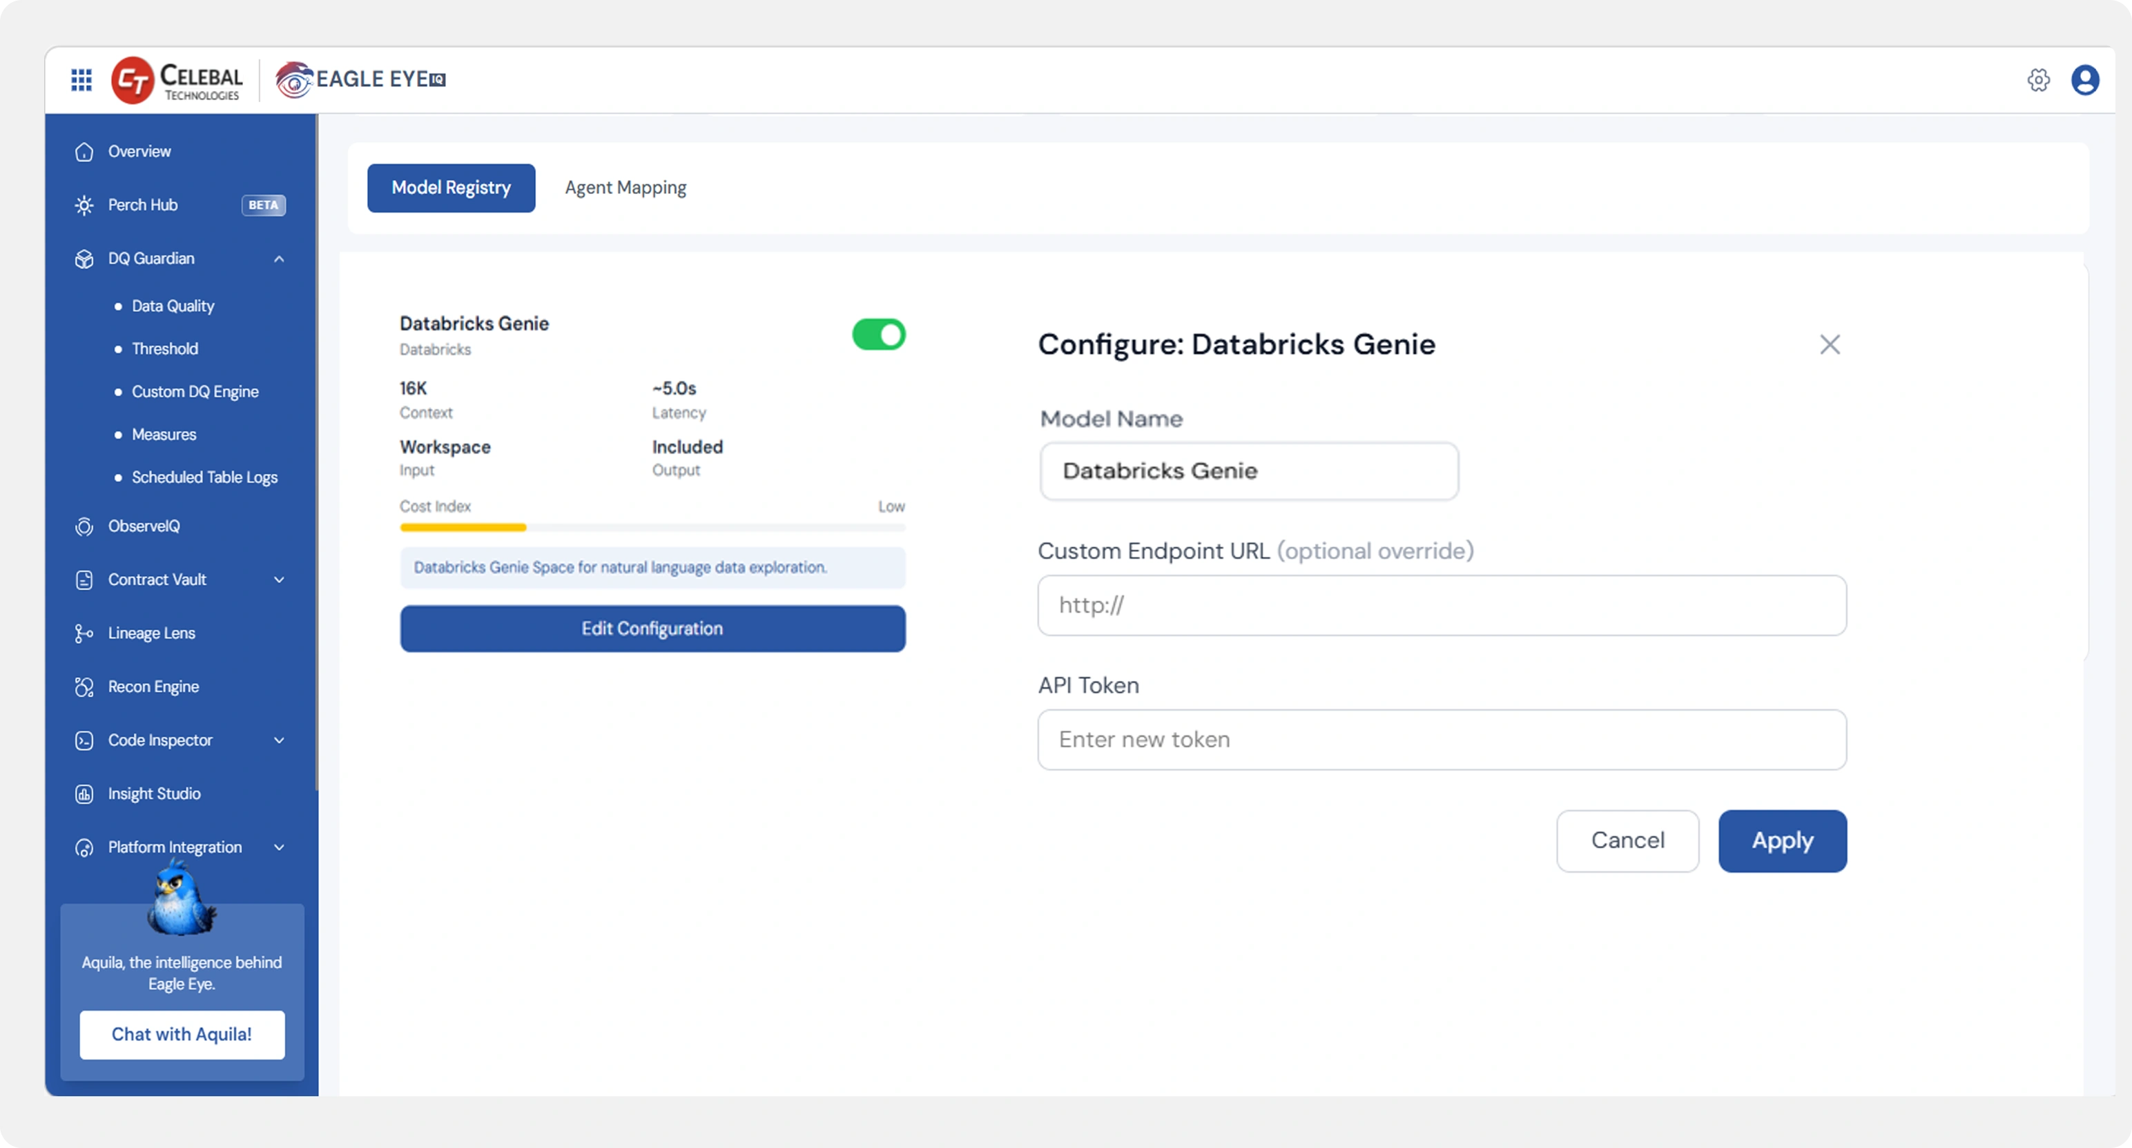The width and height of the screenshot is (2132, 1148).
Task: Focus the Custom Endpoint URL field
Action: pos(1442,606)
